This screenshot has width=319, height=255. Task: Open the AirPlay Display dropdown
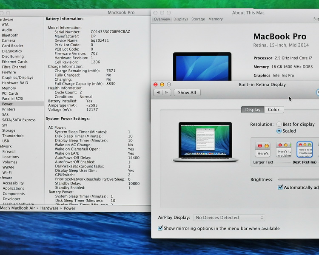click(x=229, y=218)
